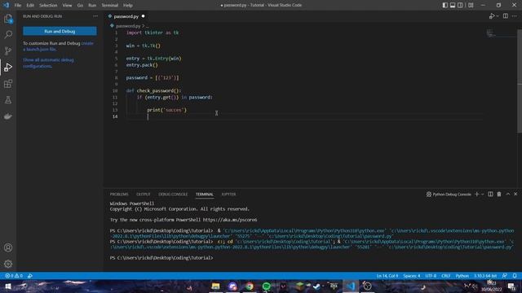Open the Selection menu
This screenshot has width=522, height=293.
48,5
